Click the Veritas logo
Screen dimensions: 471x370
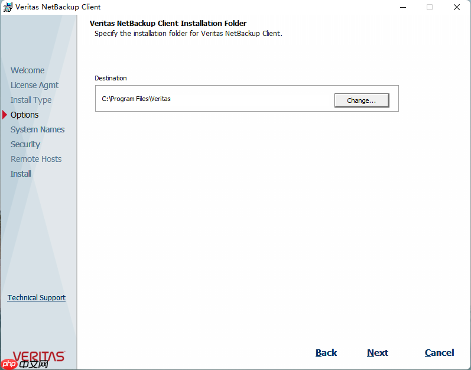point(38,357)
